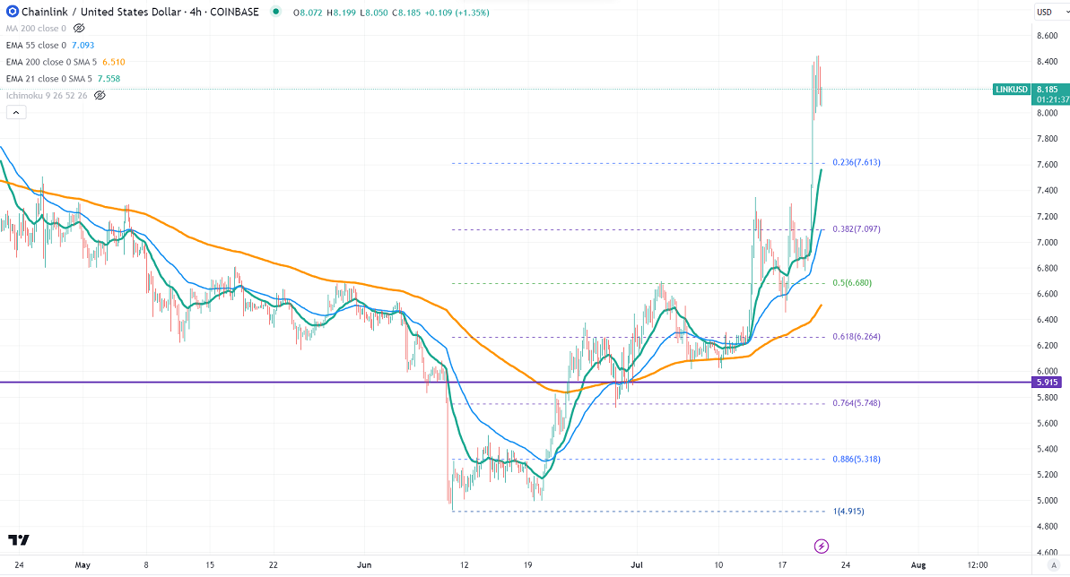Click the 8.600 price scale value

(1048, 36)
